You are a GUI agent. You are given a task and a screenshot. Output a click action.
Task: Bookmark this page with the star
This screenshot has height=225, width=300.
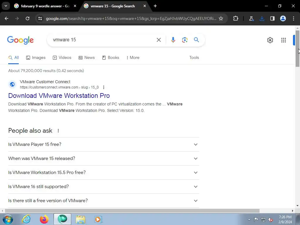(x=221, y=18)
